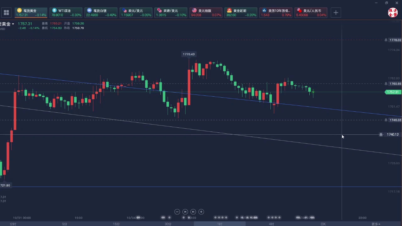Click the current price tag 1757.31

pyautogui.click(x=393, y=92)
